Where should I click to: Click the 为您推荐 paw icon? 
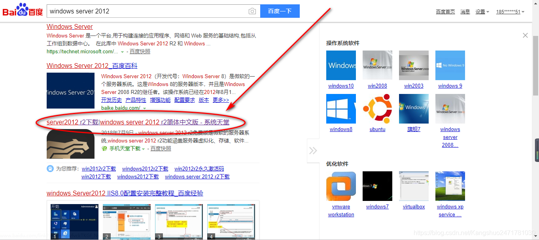tap(50, 169)
